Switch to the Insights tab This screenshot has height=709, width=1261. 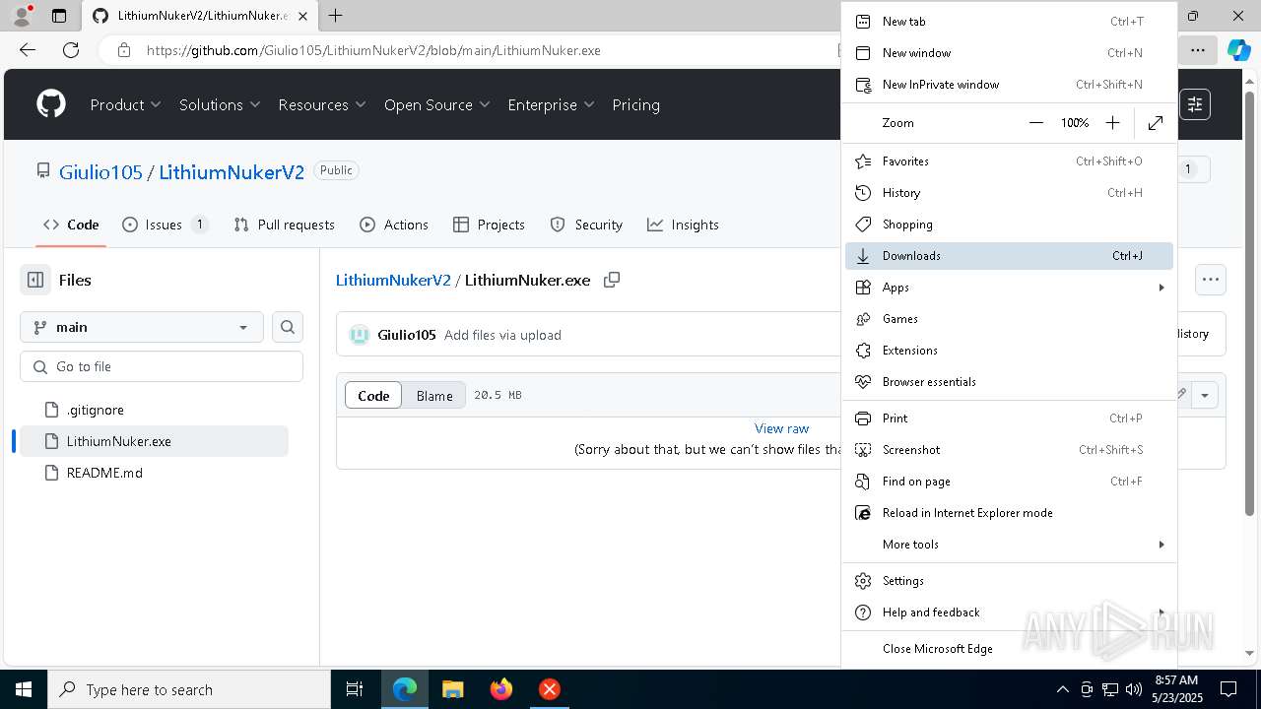[683, 225]
